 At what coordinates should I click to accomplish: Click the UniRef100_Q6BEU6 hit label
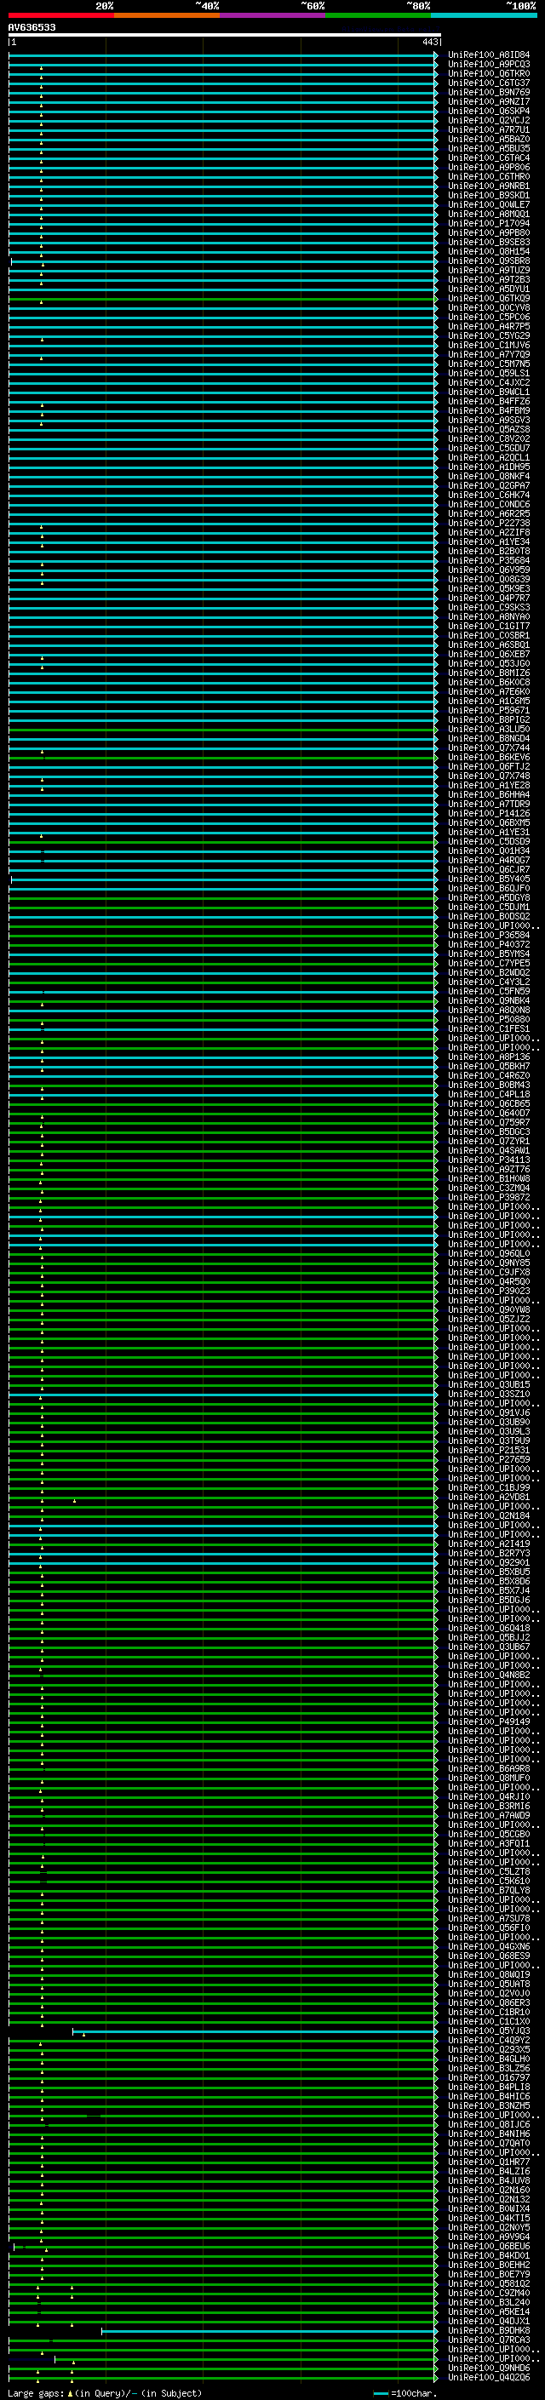point(488,2246)
